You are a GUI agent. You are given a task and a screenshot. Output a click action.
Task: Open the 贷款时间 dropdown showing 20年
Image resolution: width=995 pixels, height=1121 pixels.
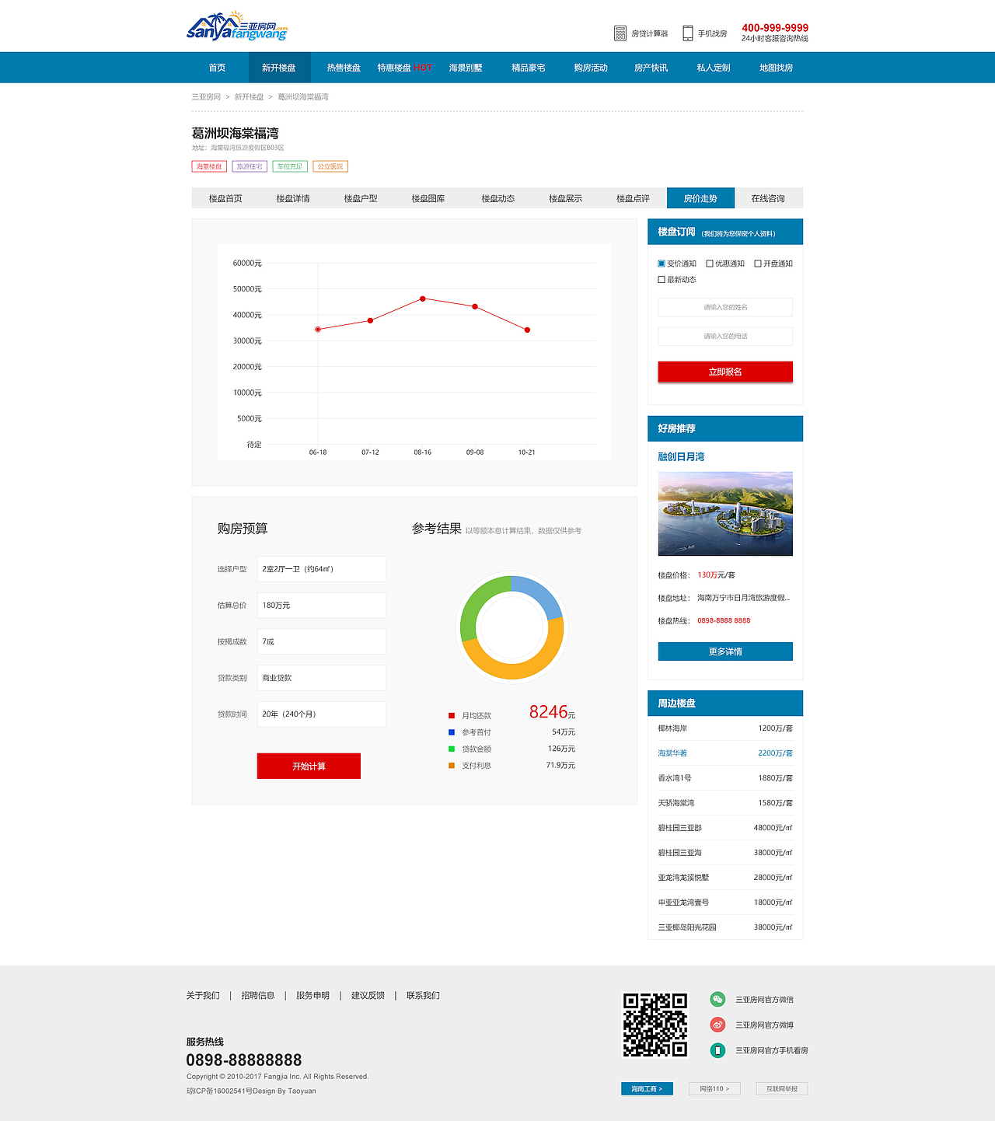point(322,714)
